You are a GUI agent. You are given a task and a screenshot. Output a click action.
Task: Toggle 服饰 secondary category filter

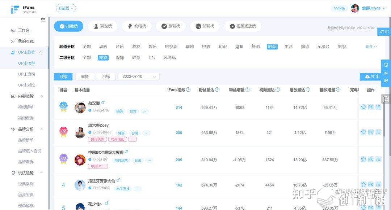coord(119,57)
